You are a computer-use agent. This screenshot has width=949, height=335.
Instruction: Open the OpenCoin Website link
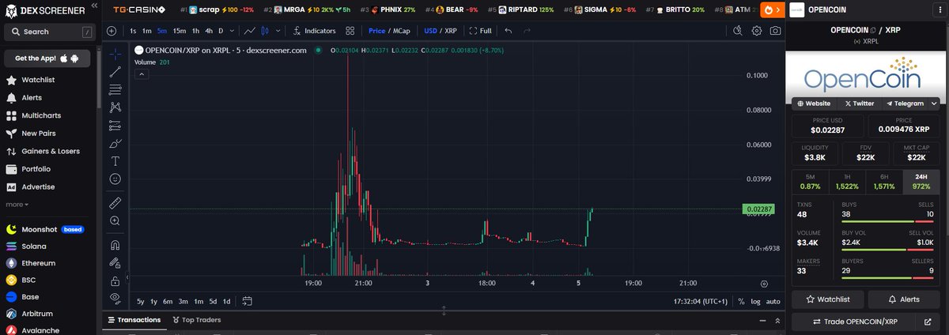[x=814, y=104]
